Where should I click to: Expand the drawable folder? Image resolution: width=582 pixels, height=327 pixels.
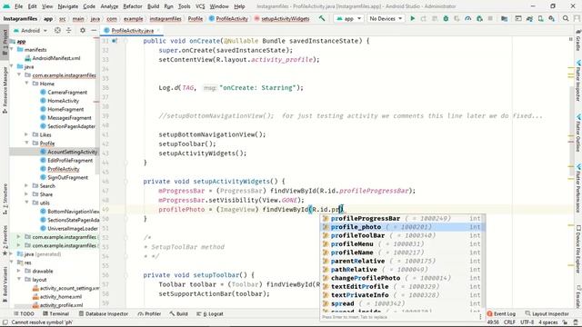pos(19,271)
